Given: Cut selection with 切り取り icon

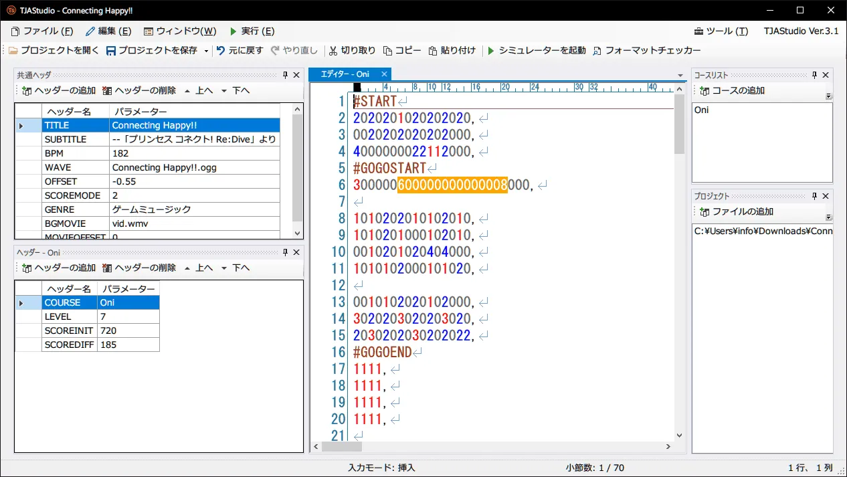Looking at the screenshot, I should (333, 51).
